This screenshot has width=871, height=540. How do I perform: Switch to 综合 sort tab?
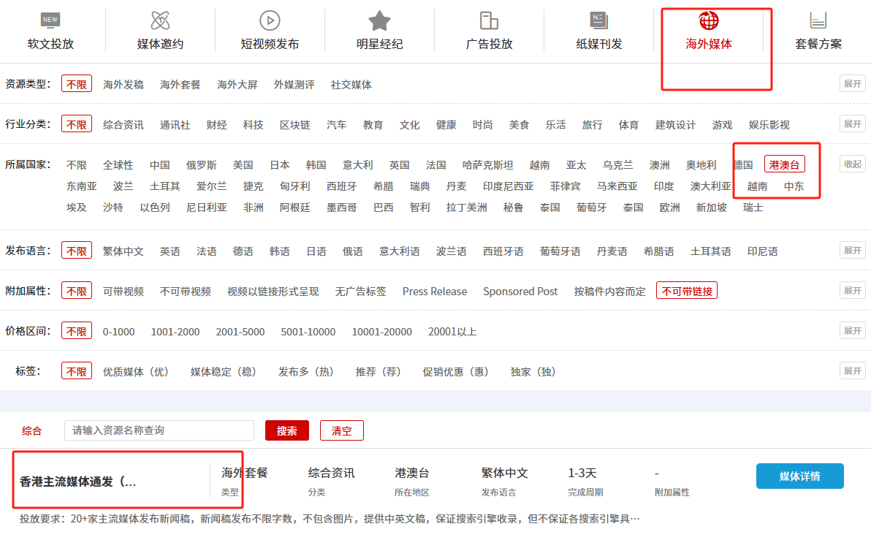[x=31, y=430]
